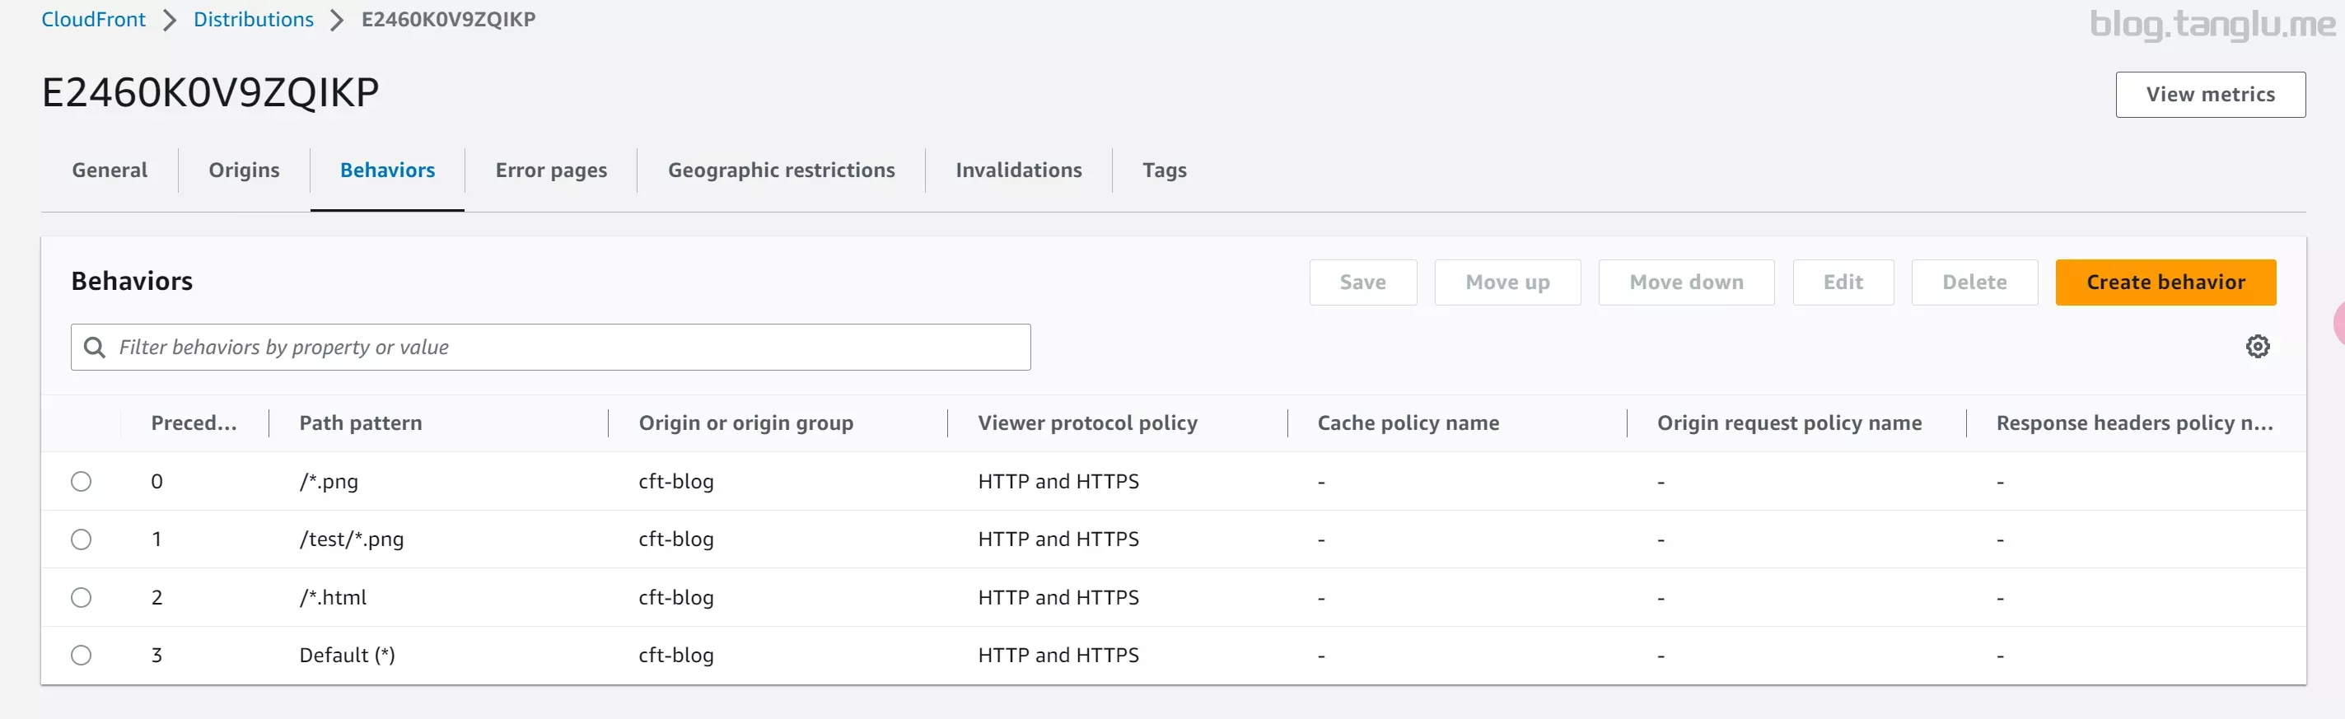Image resolution: width=2345 pixels, height=719 pixels.
Task: Sort by Path pattern column header
Action: click(361, 423)
